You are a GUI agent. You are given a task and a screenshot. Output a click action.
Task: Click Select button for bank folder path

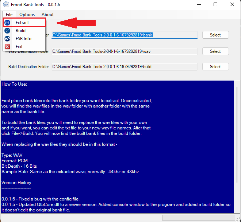[215, 35]
